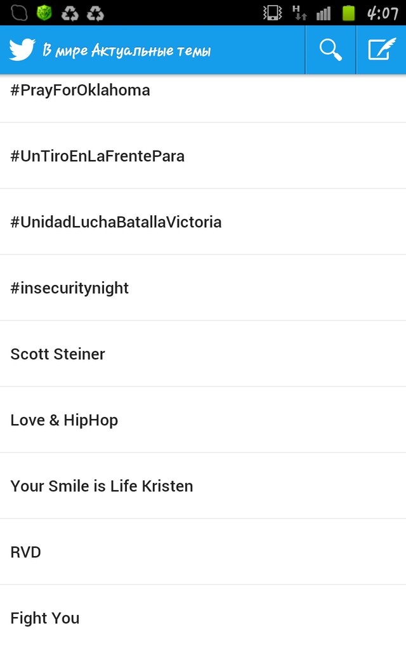The height and width of the screenshot is (650, 406).
Task: Tap the green shield notification icon
Action: coord(44,13)
